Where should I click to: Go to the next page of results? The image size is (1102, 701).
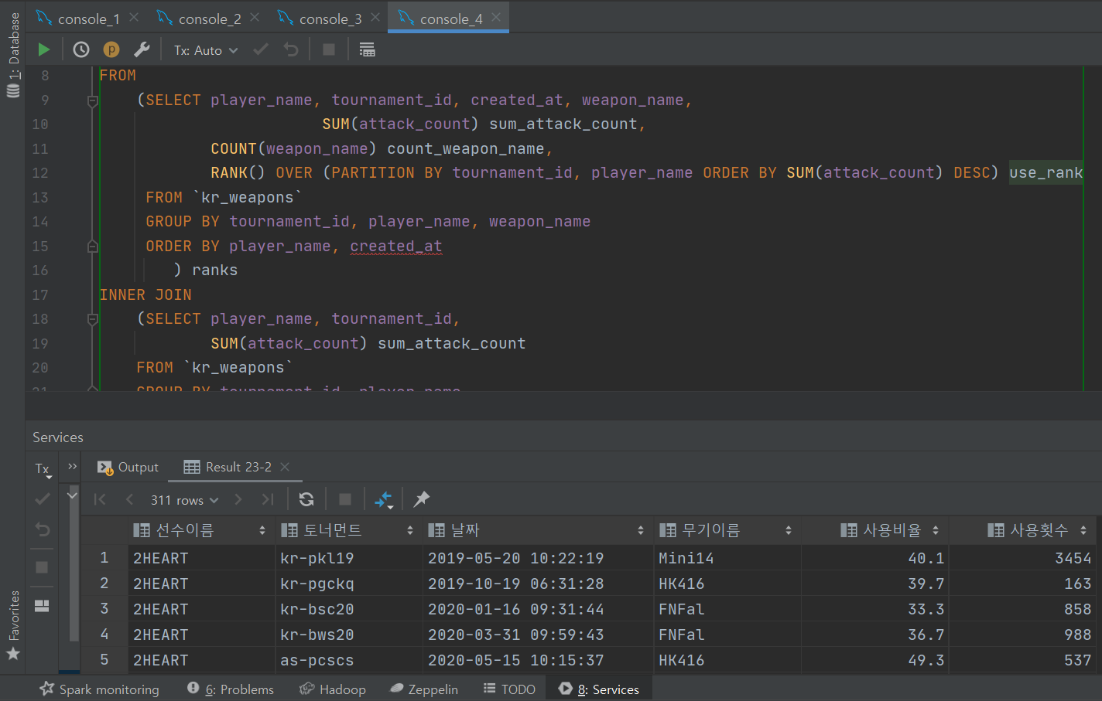(x=238, y=499)
